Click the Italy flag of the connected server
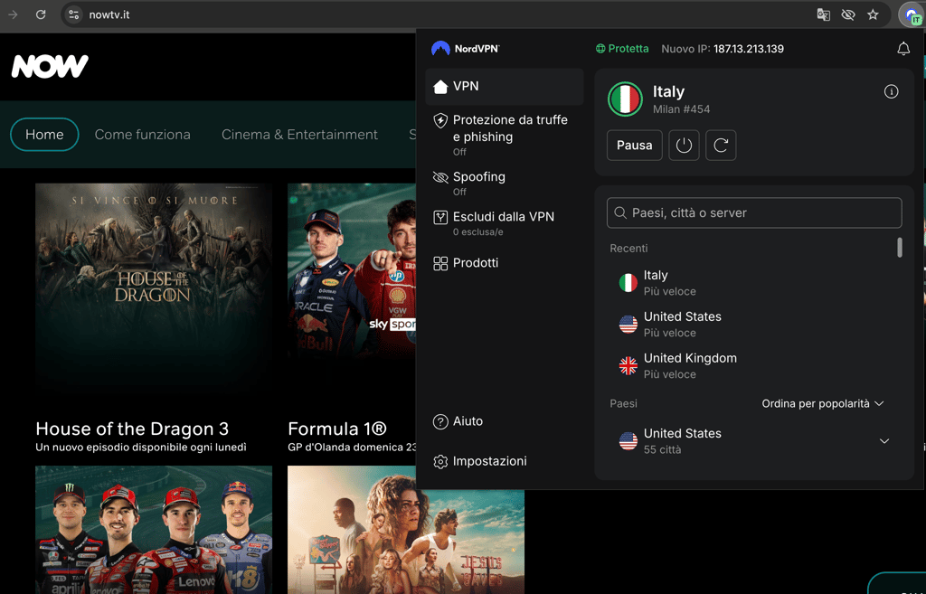 click(626, 99)
